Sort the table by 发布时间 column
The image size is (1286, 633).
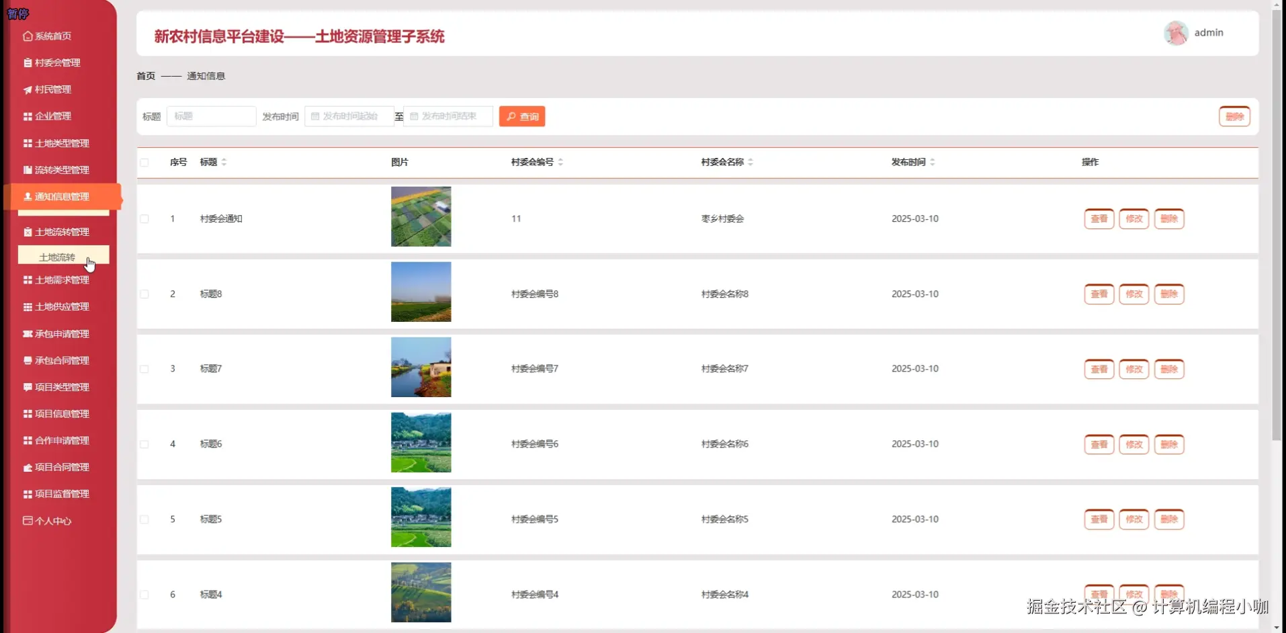933,162
